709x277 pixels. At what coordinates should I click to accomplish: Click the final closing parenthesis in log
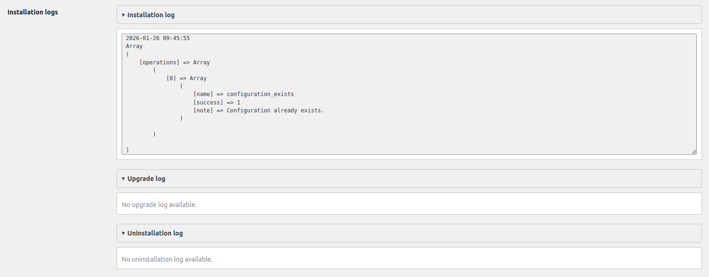coord(127,150)
